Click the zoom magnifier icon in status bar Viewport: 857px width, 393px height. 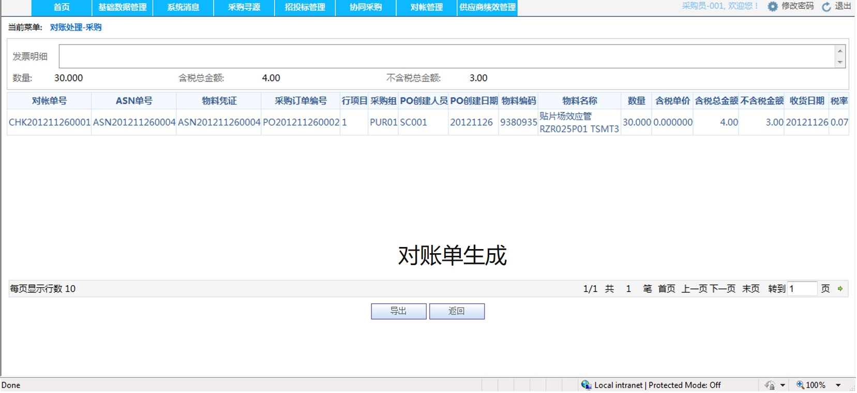coord(800,385)
